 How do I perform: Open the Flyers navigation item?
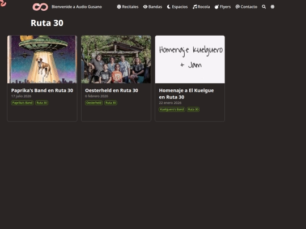tap(223, 7)
